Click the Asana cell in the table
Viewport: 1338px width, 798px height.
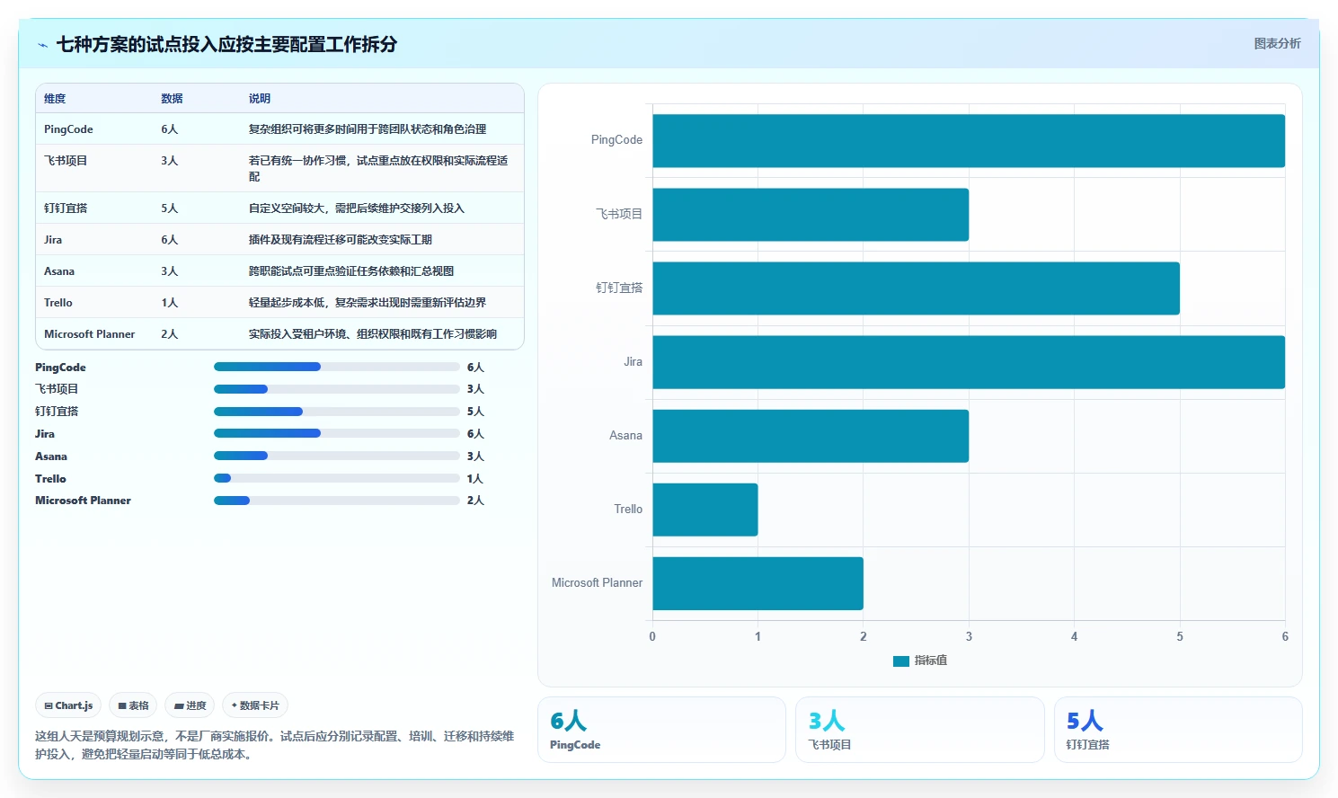(x=59, y=271)
